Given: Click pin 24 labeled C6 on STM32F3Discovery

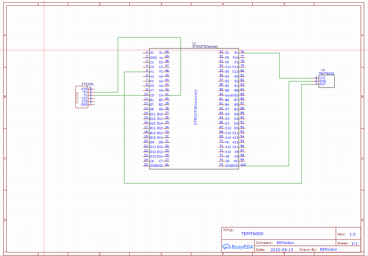Looking at the screenshot, I should (x=146, y=161).
